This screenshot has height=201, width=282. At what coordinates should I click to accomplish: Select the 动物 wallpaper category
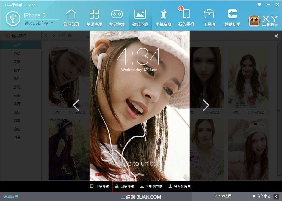pos(17,79)
